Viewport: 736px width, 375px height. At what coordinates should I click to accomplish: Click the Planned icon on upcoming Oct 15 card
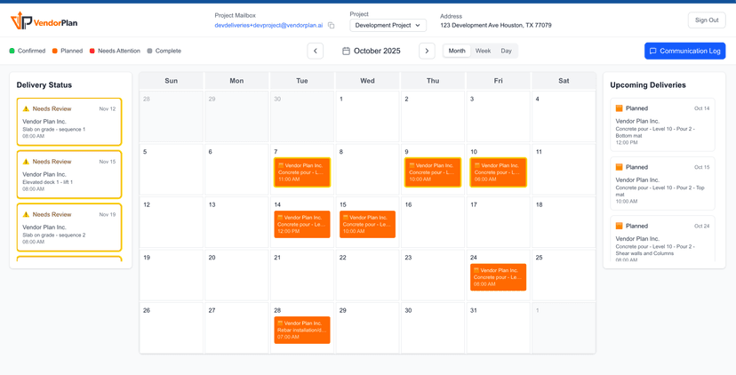click(620, 167)
